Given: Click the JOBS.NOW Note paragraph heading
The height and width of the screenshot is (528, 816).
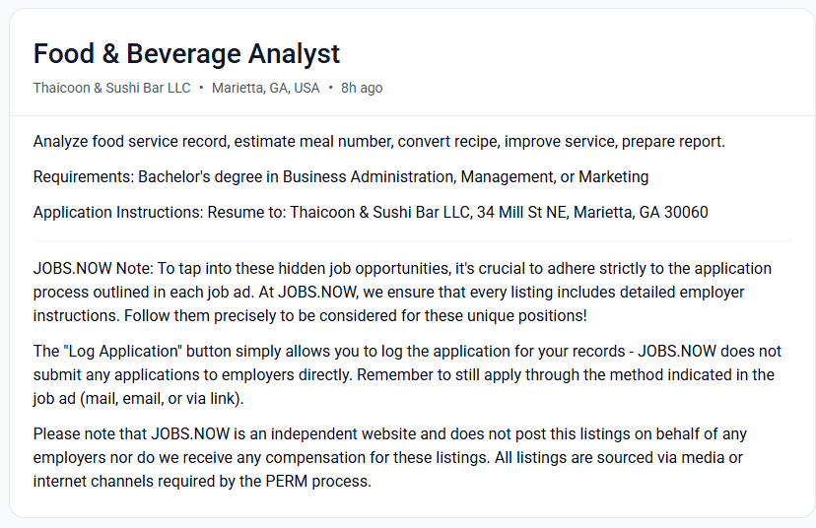Looking at the screenshot, I should point(94,268).
